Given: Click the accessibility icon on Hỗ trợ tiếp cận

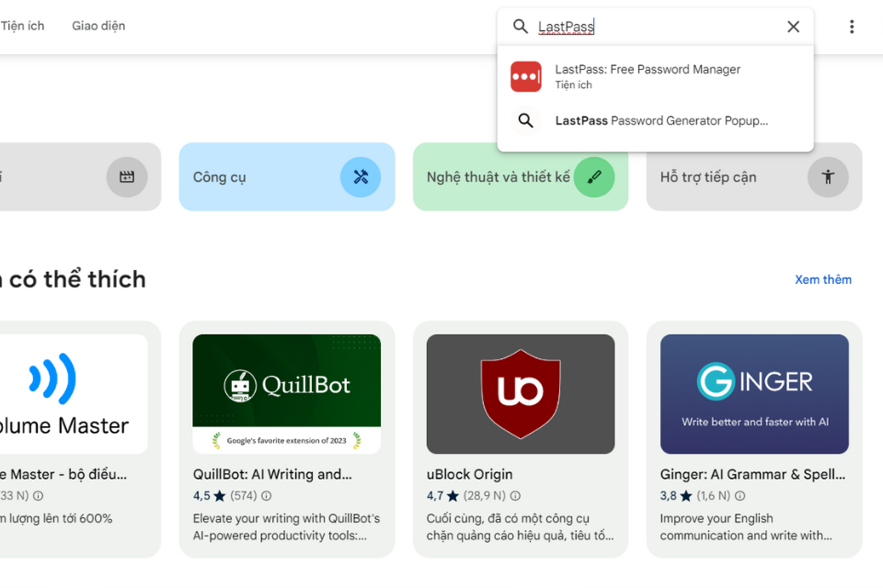Looking at the screenshot, I should [x=828, y=176].
